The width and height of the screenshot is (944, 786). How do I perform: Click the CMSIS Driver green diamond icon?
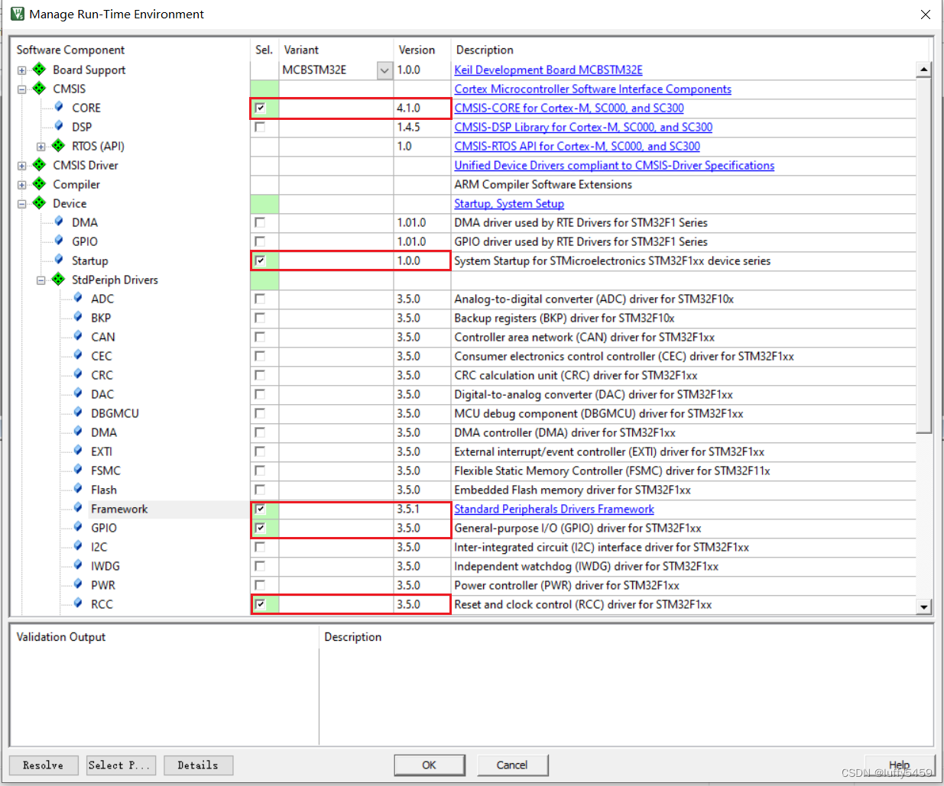pos(40,165)
